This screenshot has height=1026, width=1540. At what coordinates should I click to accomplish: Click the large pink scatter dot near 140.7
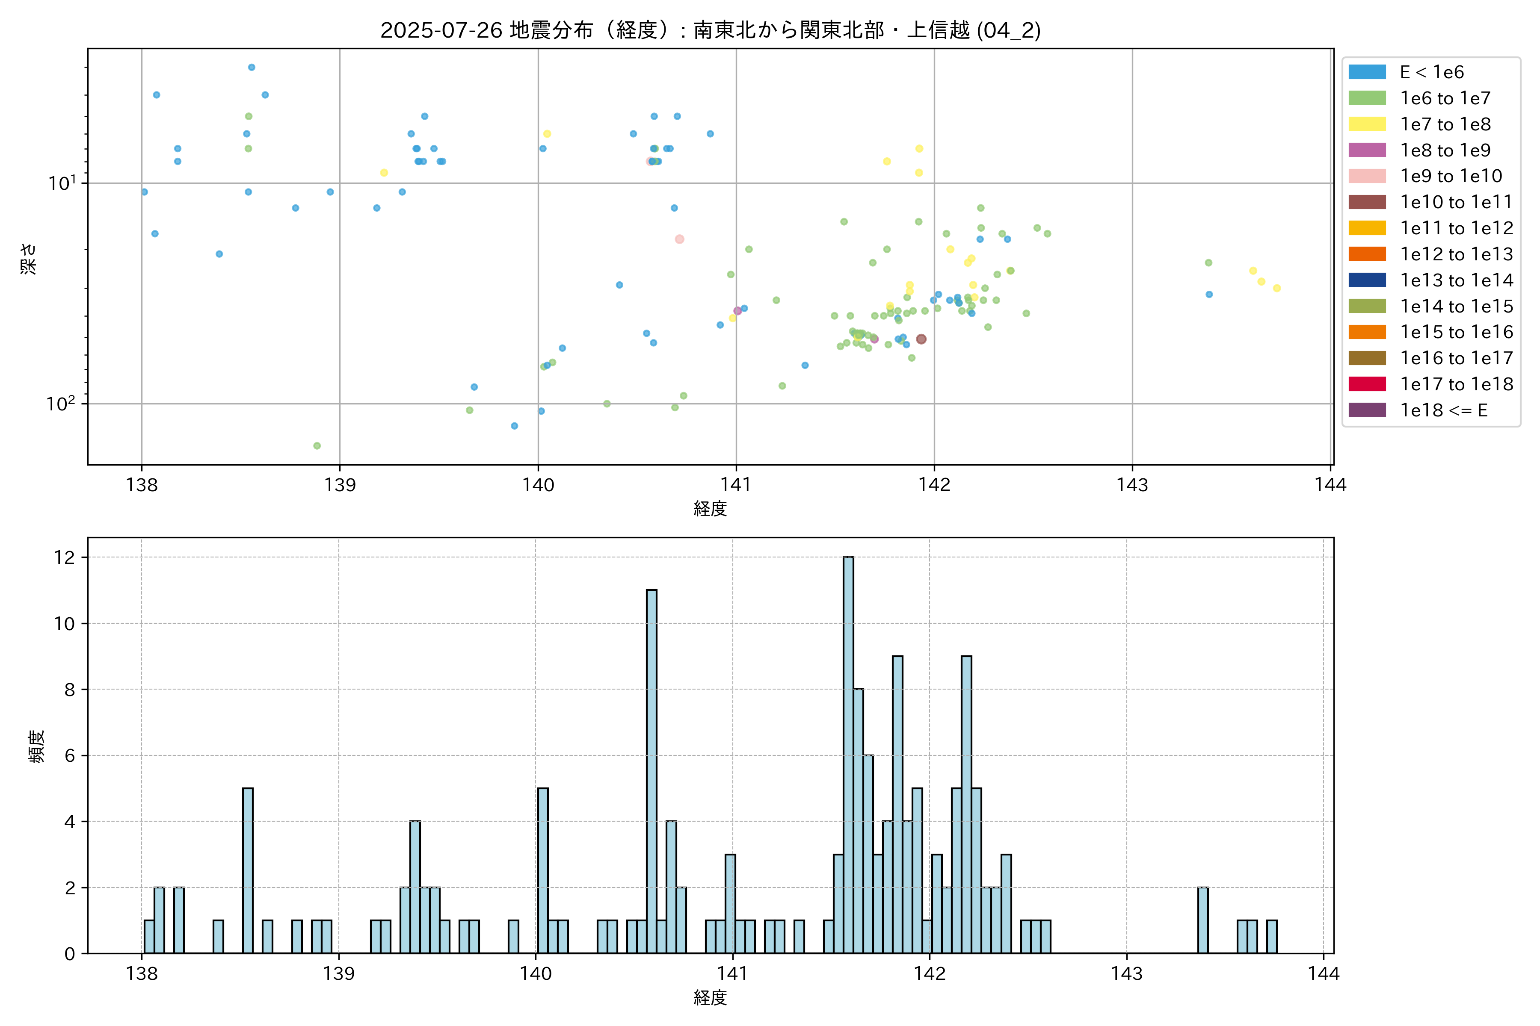[x=680, y=239]
